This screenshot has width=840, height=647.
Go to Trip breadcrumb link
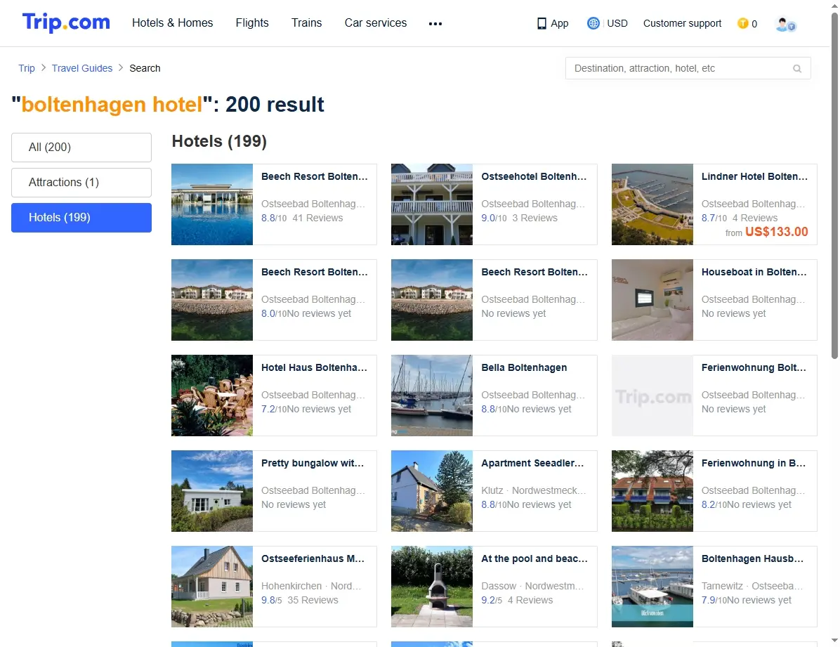coord(26,68)
